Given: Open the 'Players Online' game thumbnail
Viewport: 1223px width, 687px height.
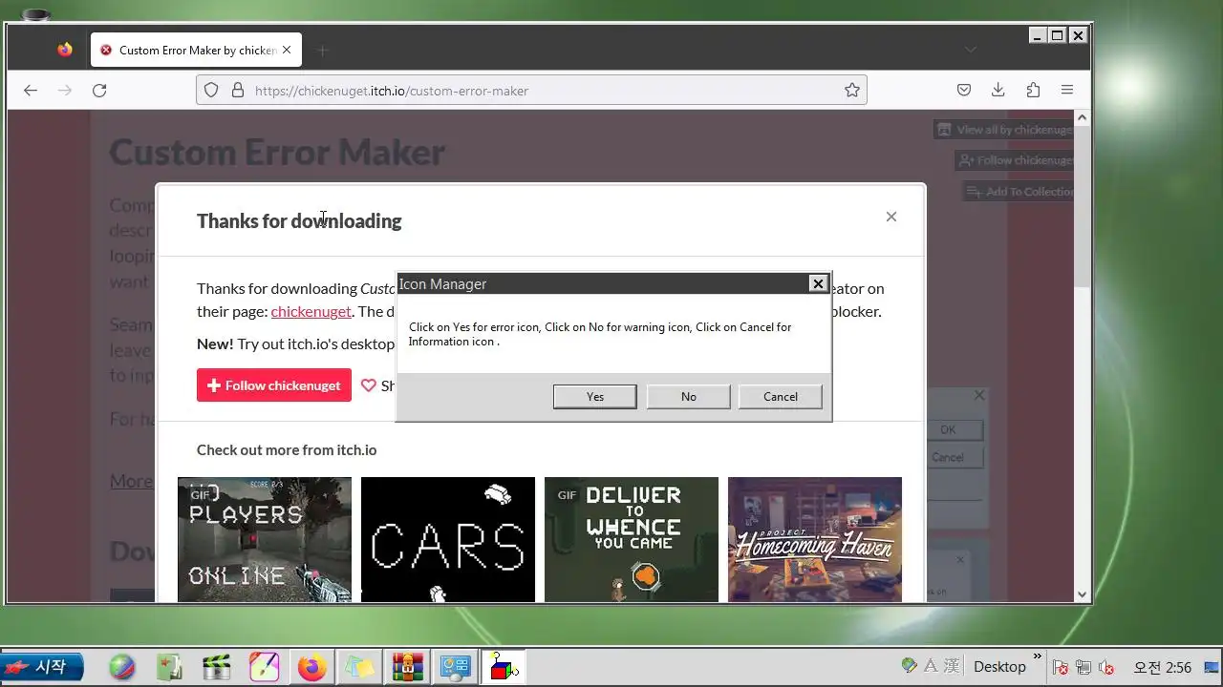Looking at the screenshot, I should pyautogui.click(x=265, y=539).
